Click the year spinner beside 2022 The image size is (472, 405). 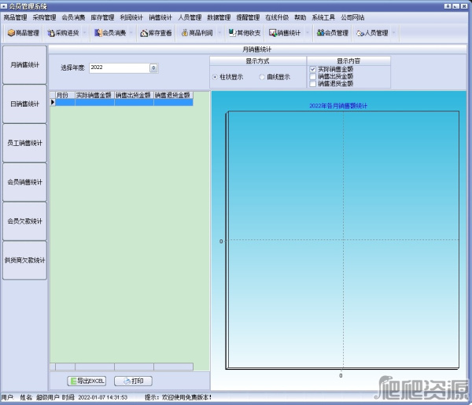[x=153, y=68]
